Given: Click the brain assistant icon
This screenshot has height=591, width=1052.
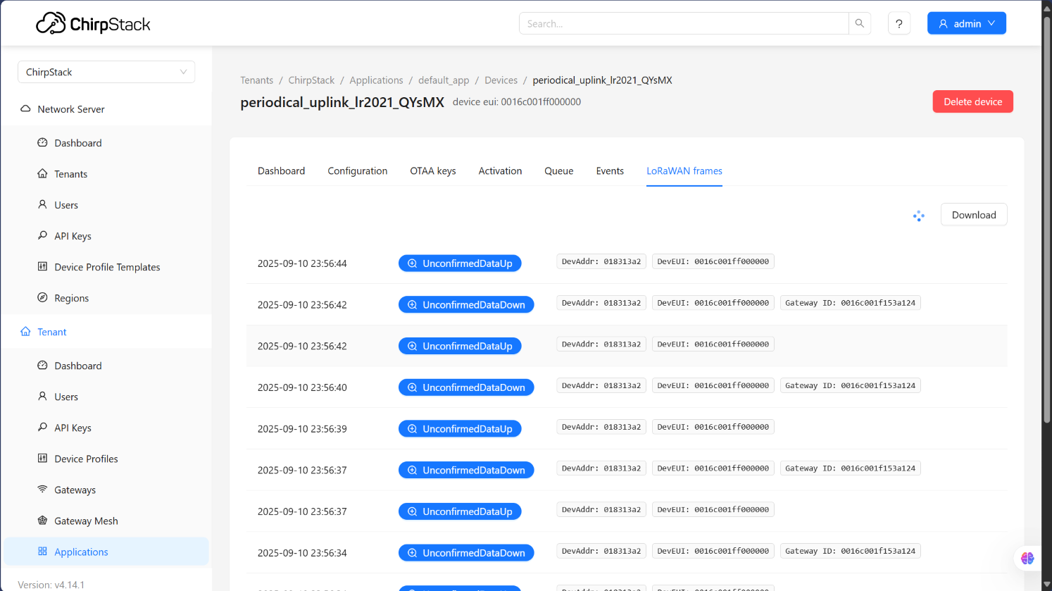Looking at the screenshot, I should (1027, 558).
